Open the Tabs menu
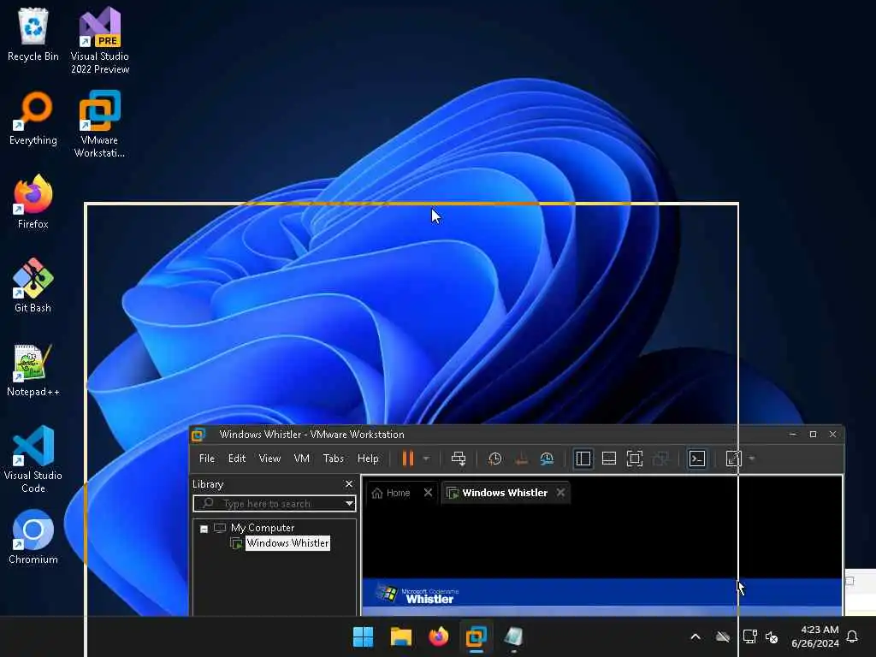Viewport: 876px width, 657px height. click(x=334, y=459)
